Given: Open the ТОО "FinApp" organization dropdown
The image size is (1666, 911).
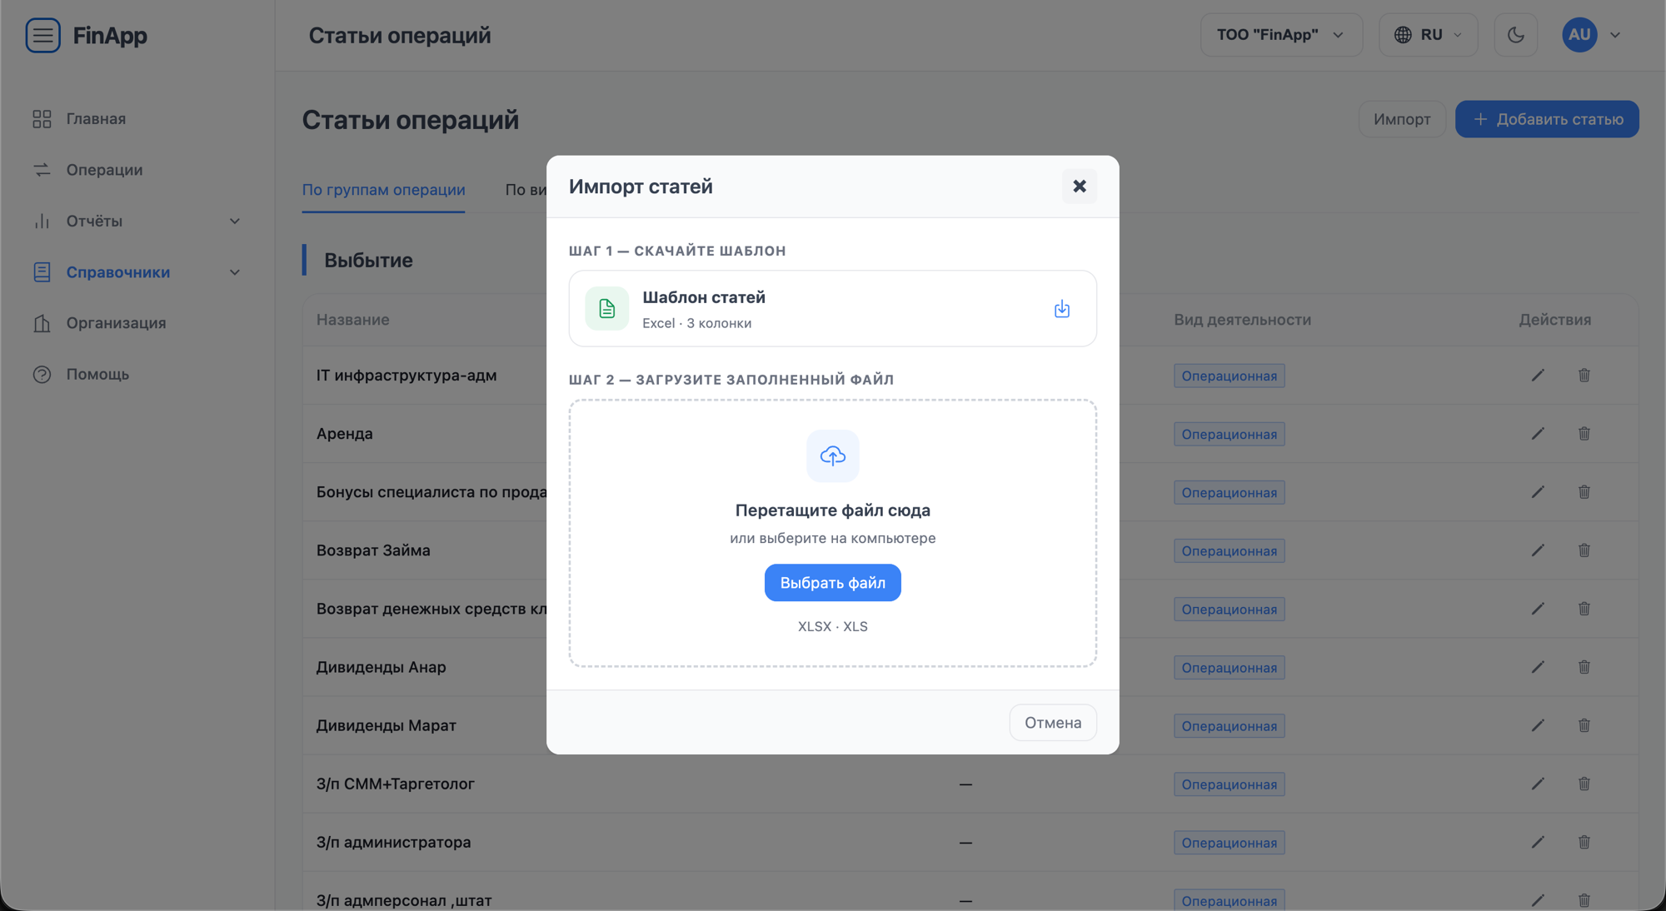Looking at the screenshot, I should click(x=1281, y=35).
